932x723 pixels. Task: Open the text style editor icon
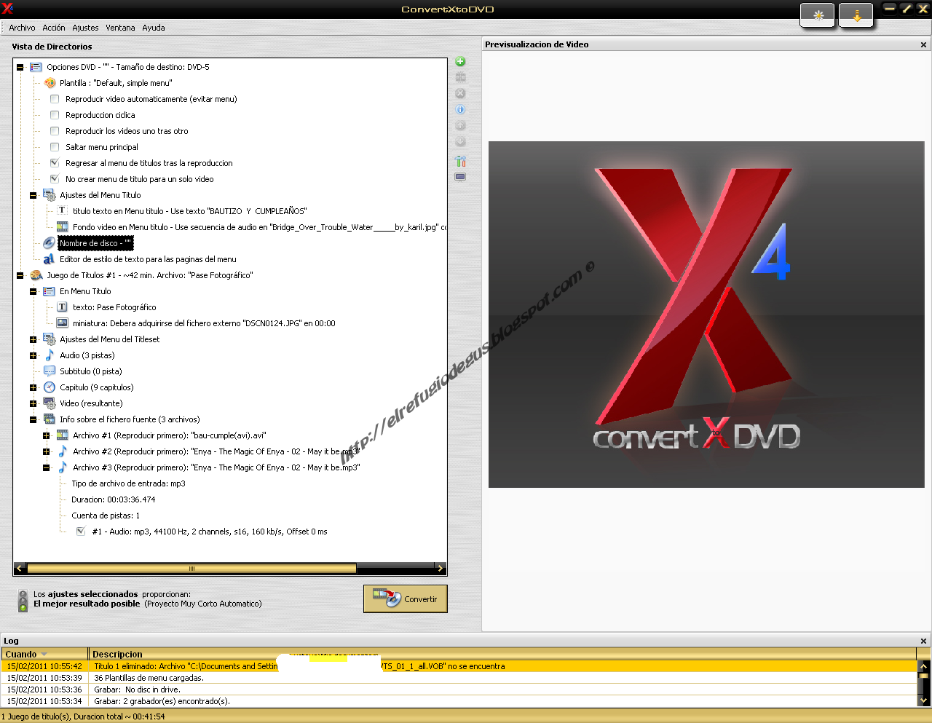tap(49, 258)
